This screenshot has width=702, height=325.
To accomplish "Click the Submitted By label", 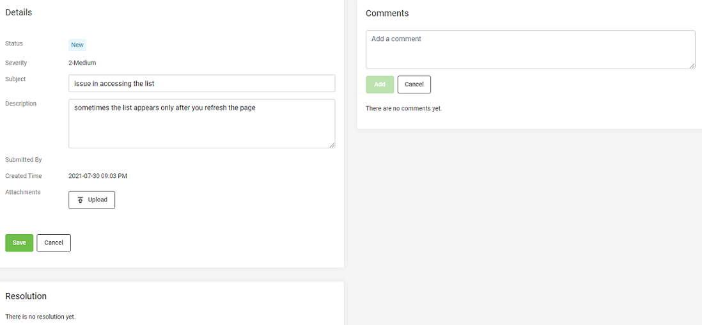I will click(x=23, y=159).
